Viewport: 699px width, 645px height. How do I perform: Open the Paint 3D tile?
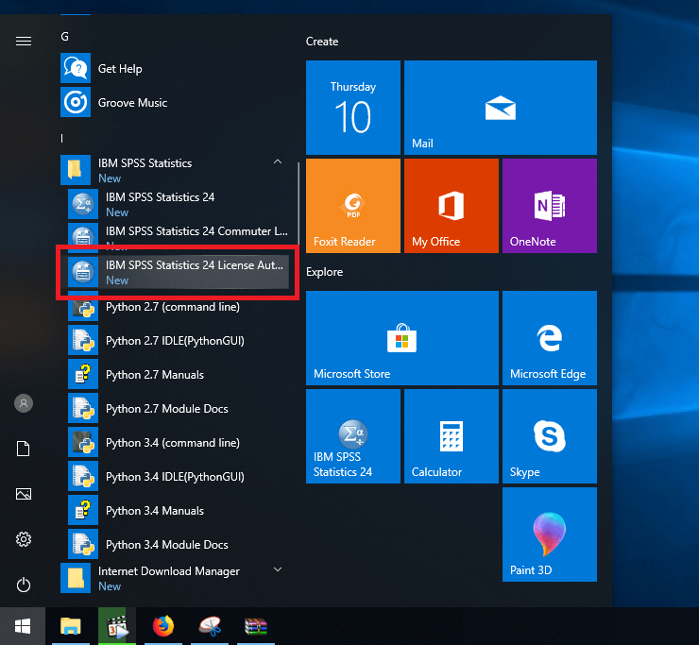click(549, 535)
